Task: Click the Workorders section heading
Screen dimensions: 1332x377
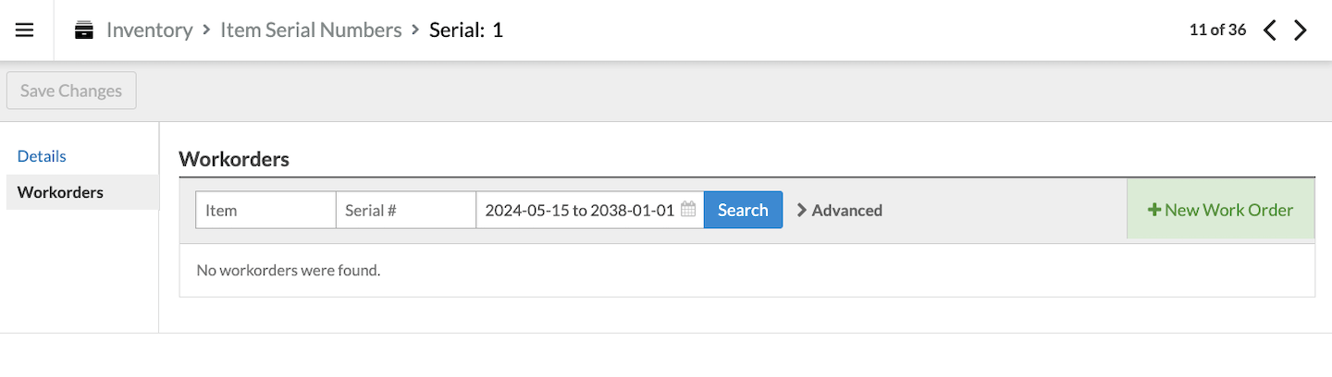Action: click(234, 159)
